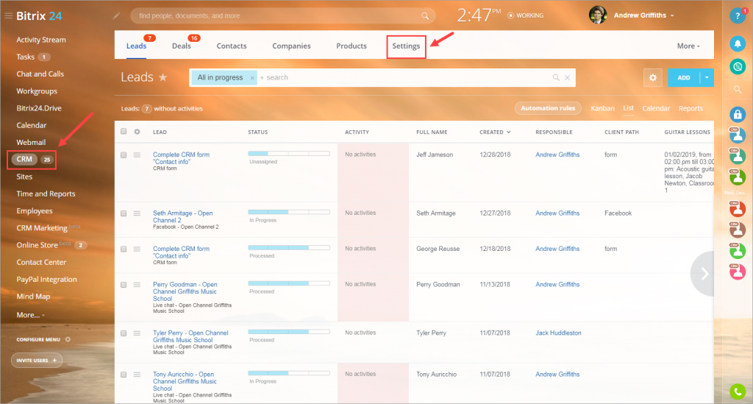Open the green chat messages icon in right panel
753x404 pixels.
[738, 66]
